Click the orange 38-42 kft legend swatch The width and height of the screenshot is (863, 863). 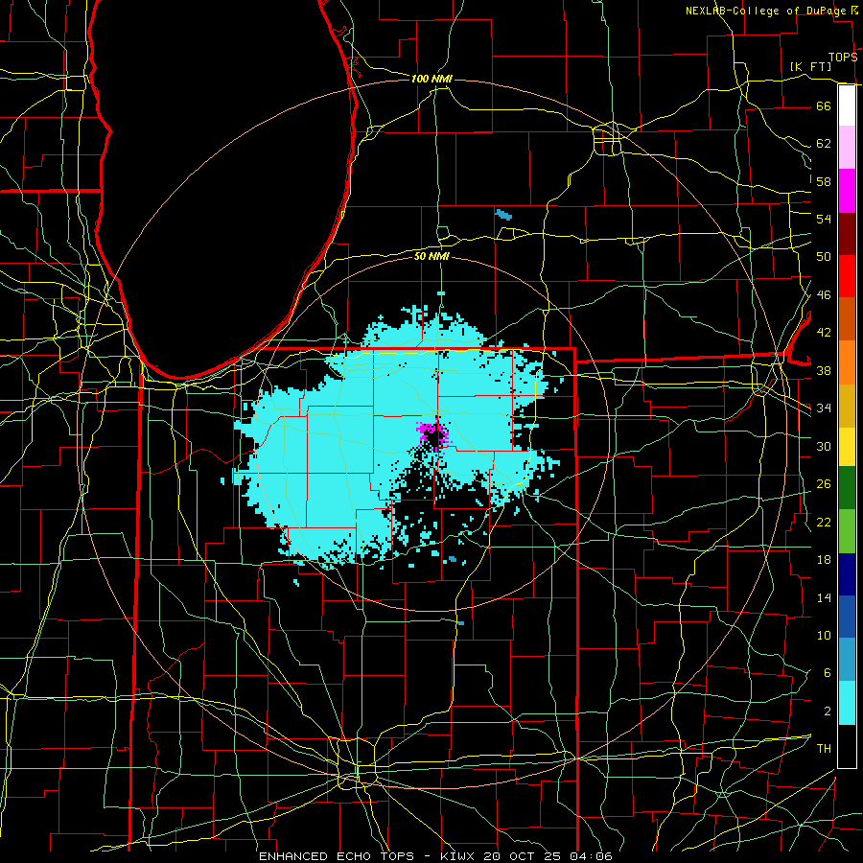pyautogui.click(x=847, y=362)
